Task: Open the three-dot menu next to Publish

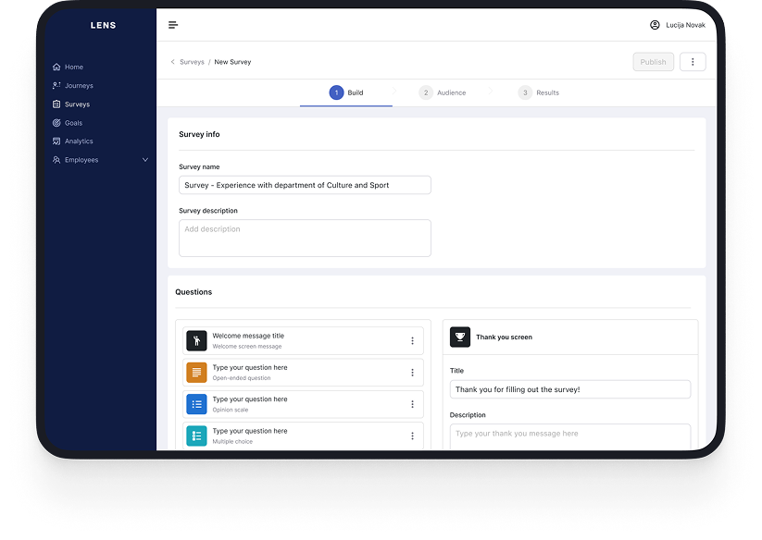Action: 693,62
